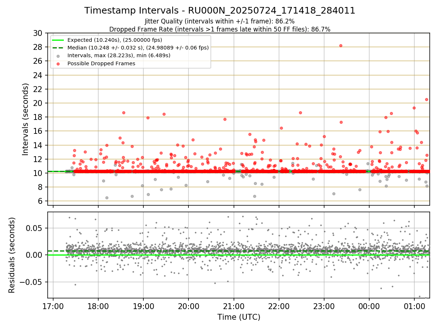Click the gray marker for 'Intervals' in the legend
The image size is (440, 330).
point(58,56)
